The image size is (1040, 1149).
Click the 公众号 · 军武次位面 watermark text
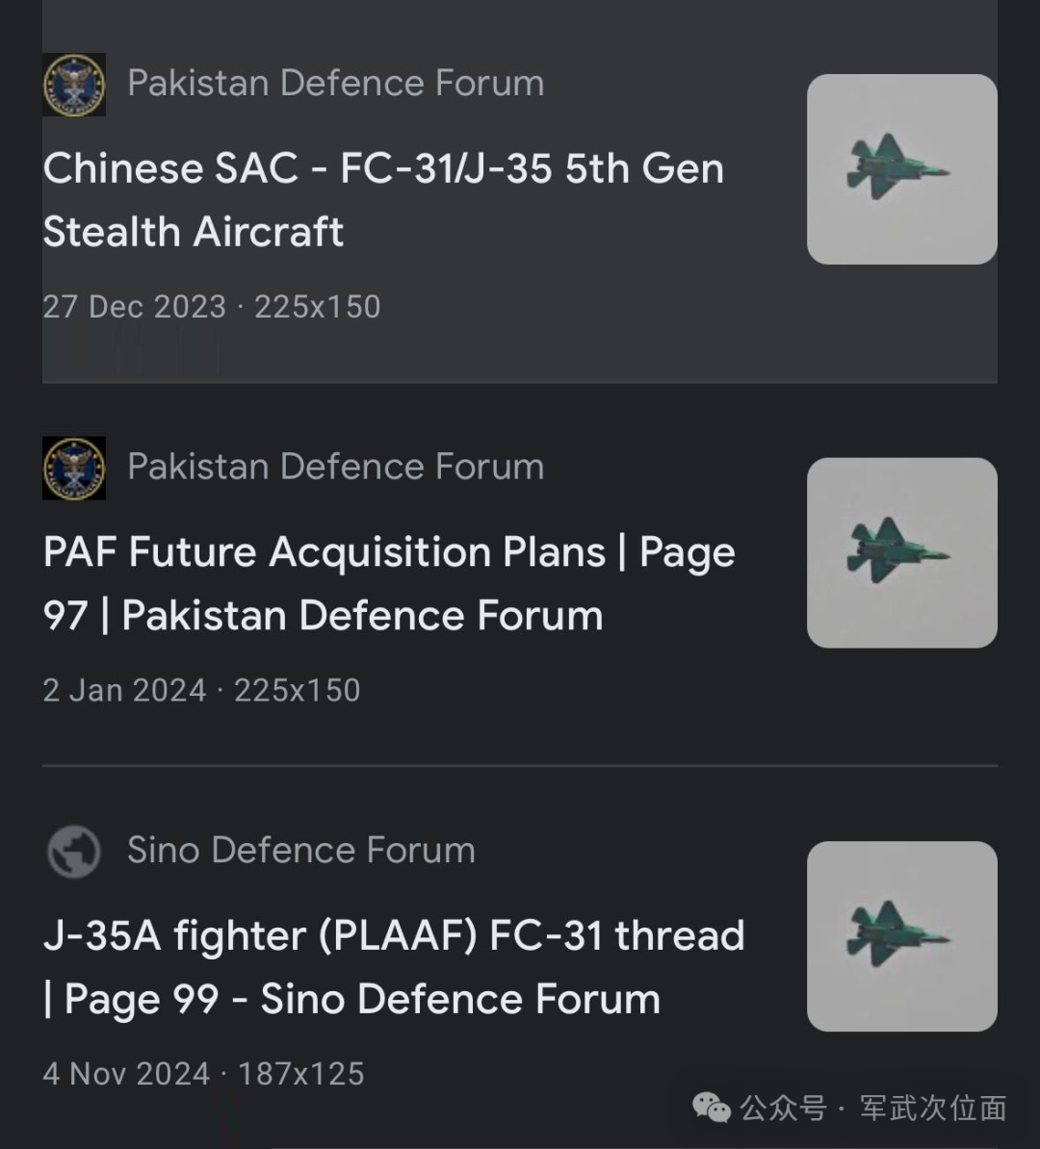tap(872, 1108)
